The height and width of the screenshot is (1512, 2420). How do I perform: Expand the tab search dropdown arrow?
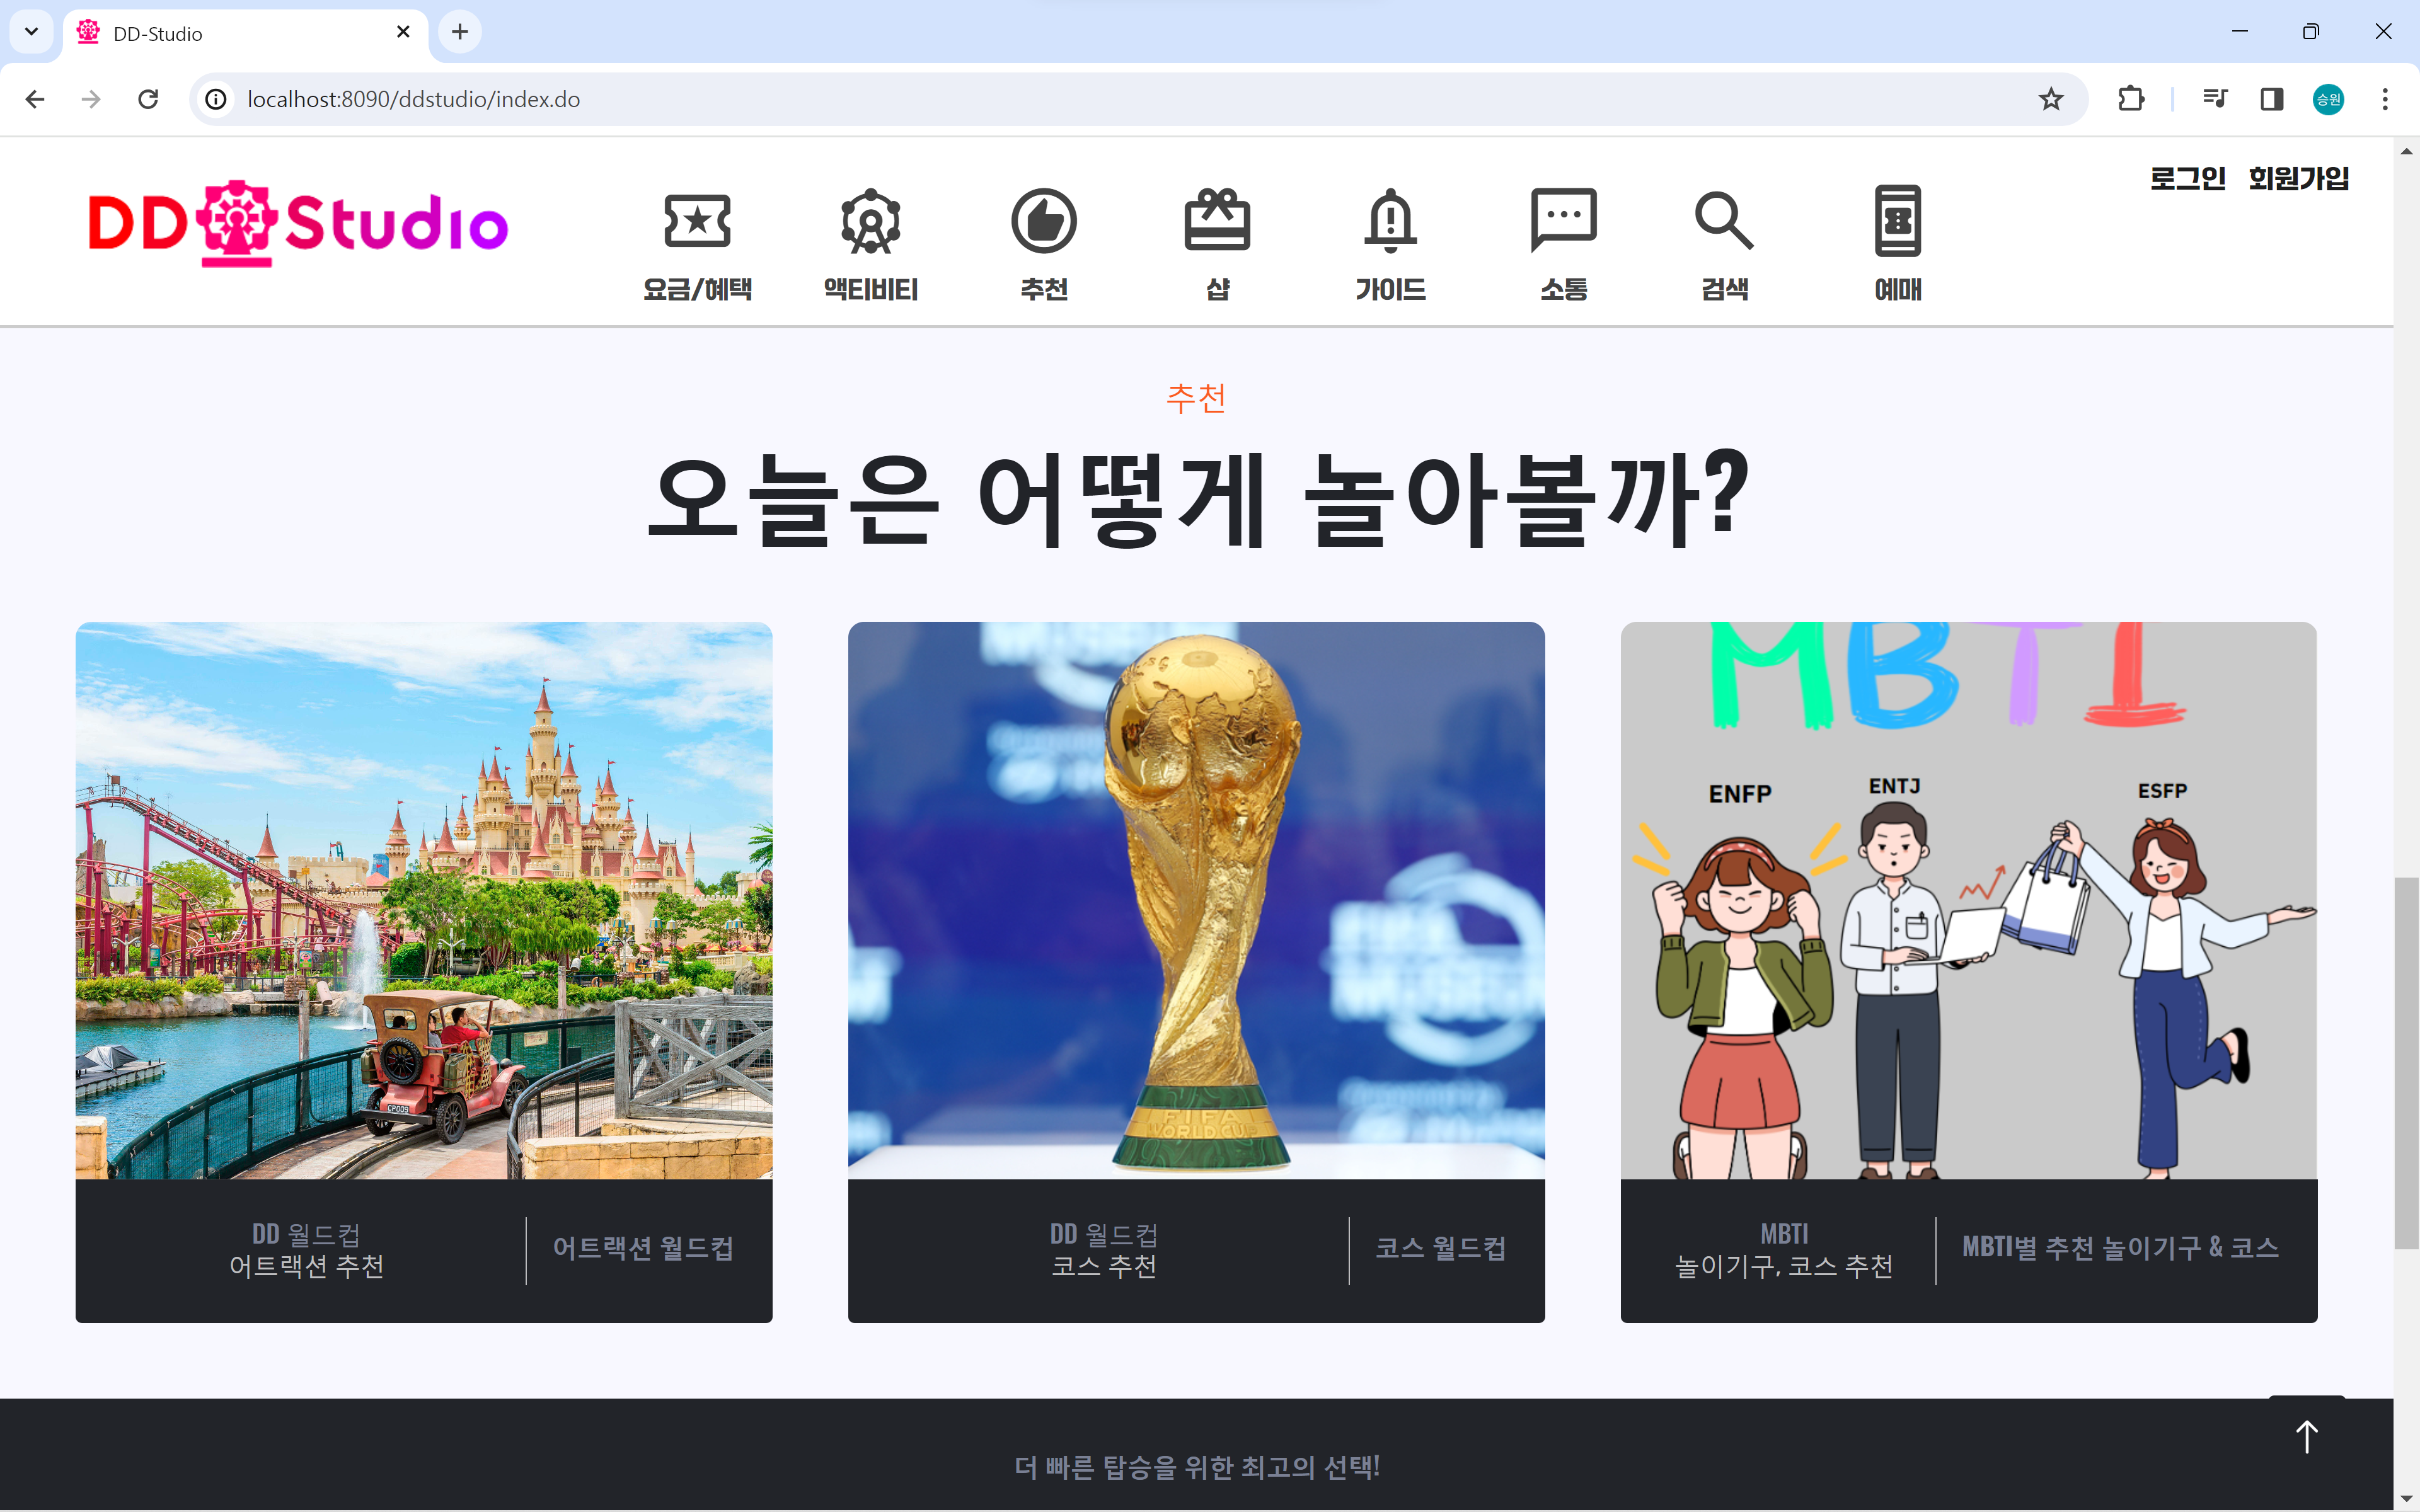31,32
